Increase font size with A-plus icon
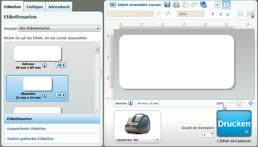 (x=167, y=14)
